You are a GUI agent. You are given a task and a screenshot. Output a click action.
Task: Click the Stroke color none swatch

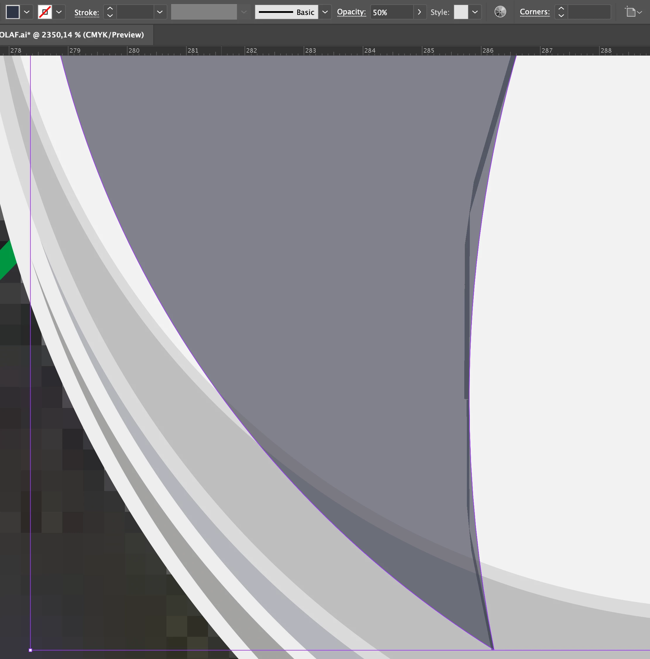[45, 12]
